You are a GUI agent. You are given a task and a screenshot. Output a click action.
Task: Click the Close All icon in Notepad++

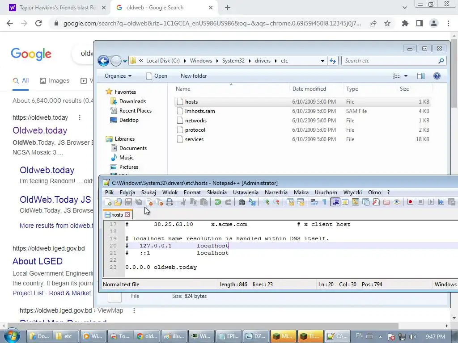click(x=160, y=202)
